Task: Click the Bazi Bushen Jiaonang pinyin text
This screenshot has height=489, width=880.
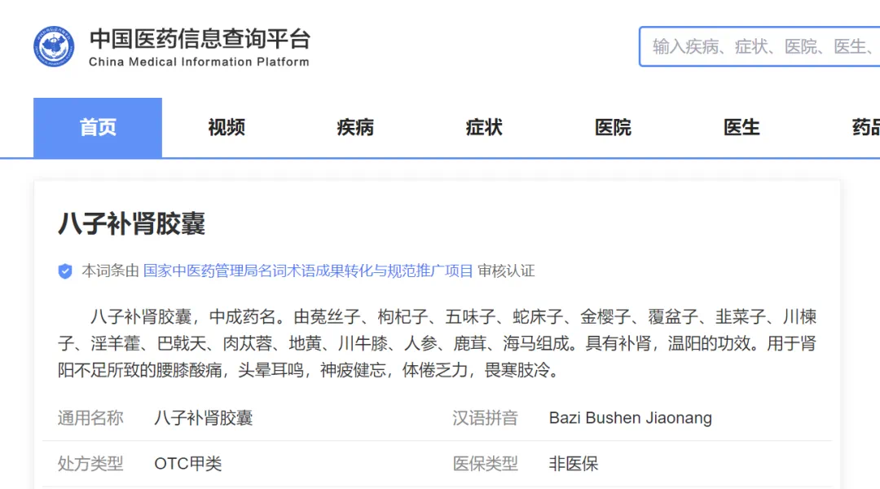Action: 628,417
